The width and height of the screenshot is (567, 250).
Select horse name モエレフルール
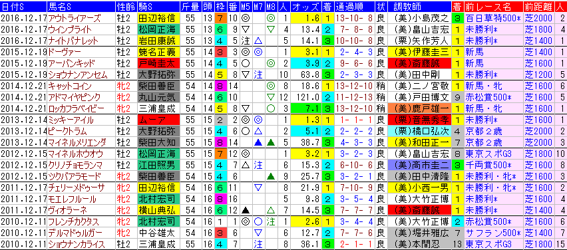click(x=72, y=199)
